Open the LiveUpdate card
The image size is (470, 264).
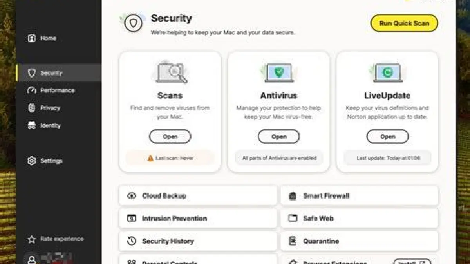click(387, 137)
